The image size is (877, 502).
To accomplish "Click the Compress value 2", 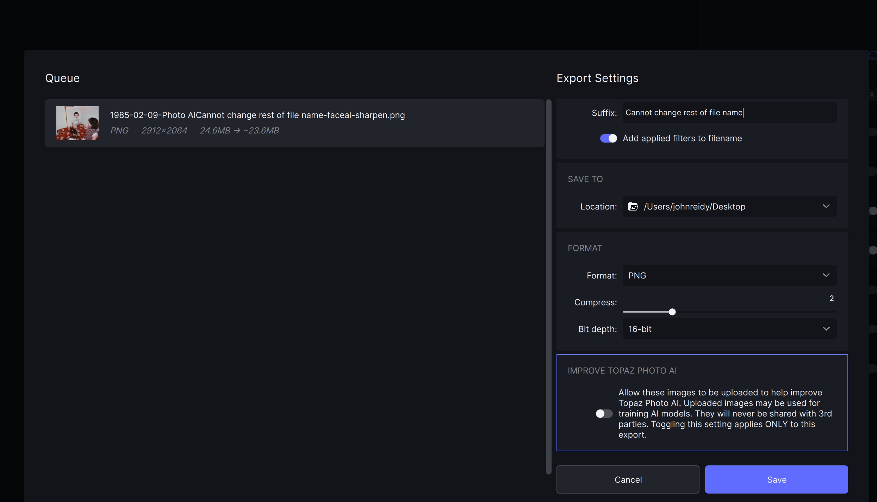I will pyautogui.click(x=832, y=299).
